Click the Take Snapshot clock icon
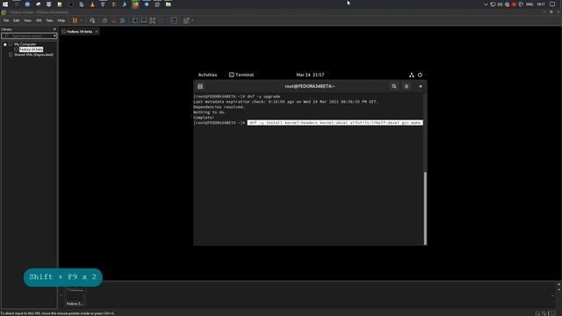Screen dimensions: 562x316 pyautogui.click(x=104, y=21)
